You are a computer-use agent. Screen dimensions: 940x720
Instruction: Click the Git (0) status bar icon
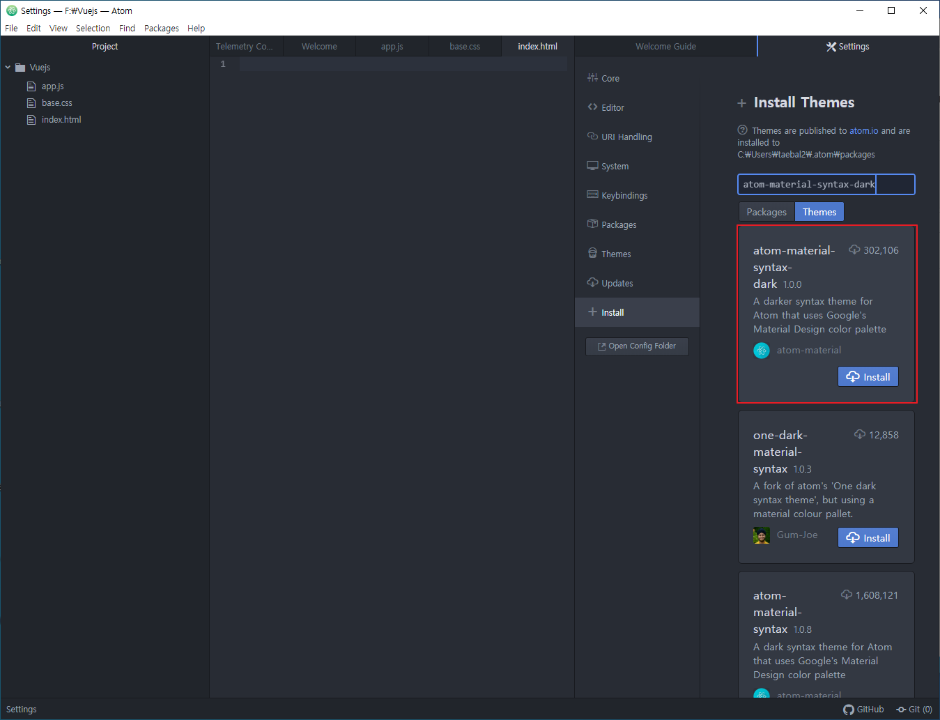coord(914,710)
